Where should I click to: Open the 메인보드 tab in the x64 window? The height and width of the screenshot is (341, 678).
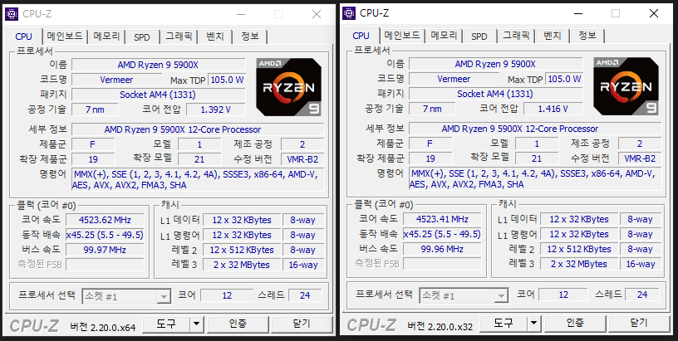pos(65,37)
